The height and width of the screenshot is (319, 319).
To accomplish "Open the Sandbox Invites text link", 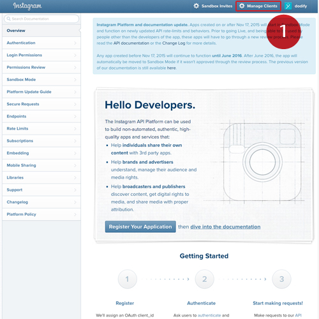I will click(217, 6).
